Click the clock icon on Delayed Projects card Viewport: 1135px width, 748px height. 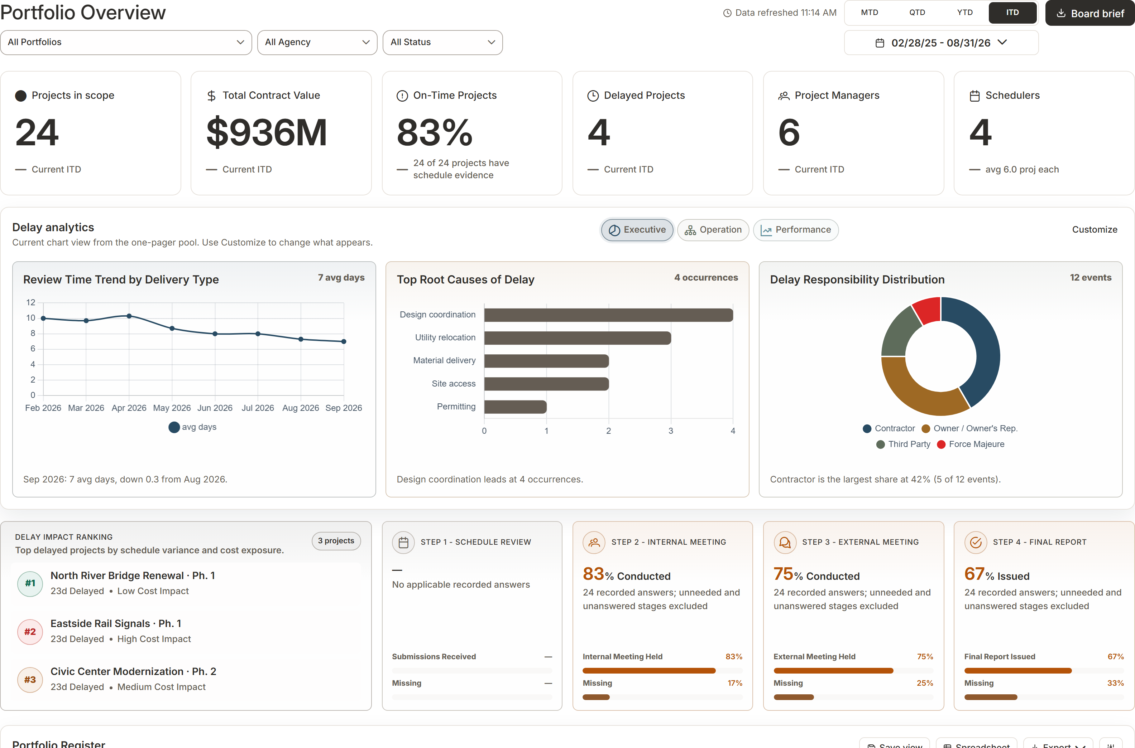click(x=593, y=96)
